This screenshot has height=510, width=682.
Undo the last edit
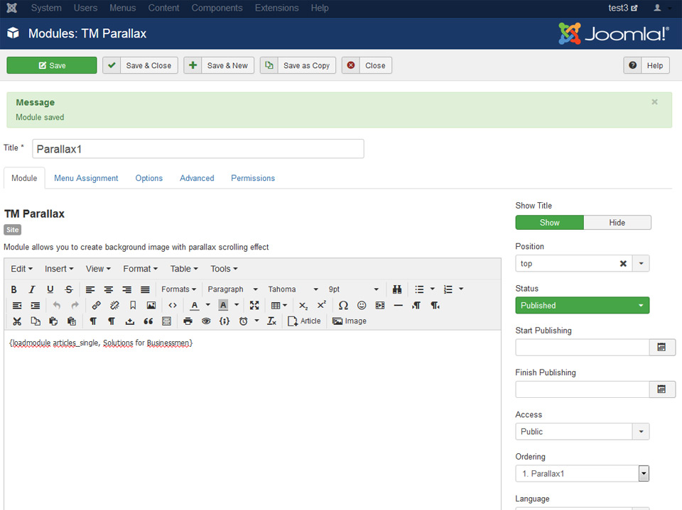57,306
